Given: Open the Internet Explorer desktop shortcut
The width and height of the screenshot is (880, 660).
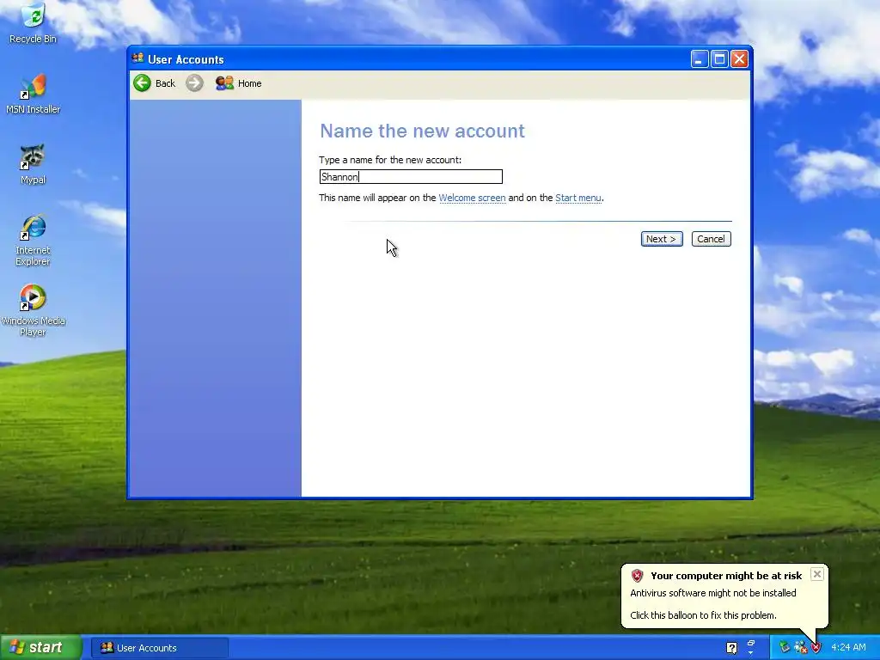Looking at the screenshot, I should tap(34, 240).
